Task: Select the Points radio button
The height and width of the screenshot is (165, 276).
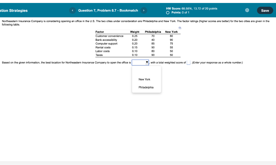Action: tap(168, 12)
